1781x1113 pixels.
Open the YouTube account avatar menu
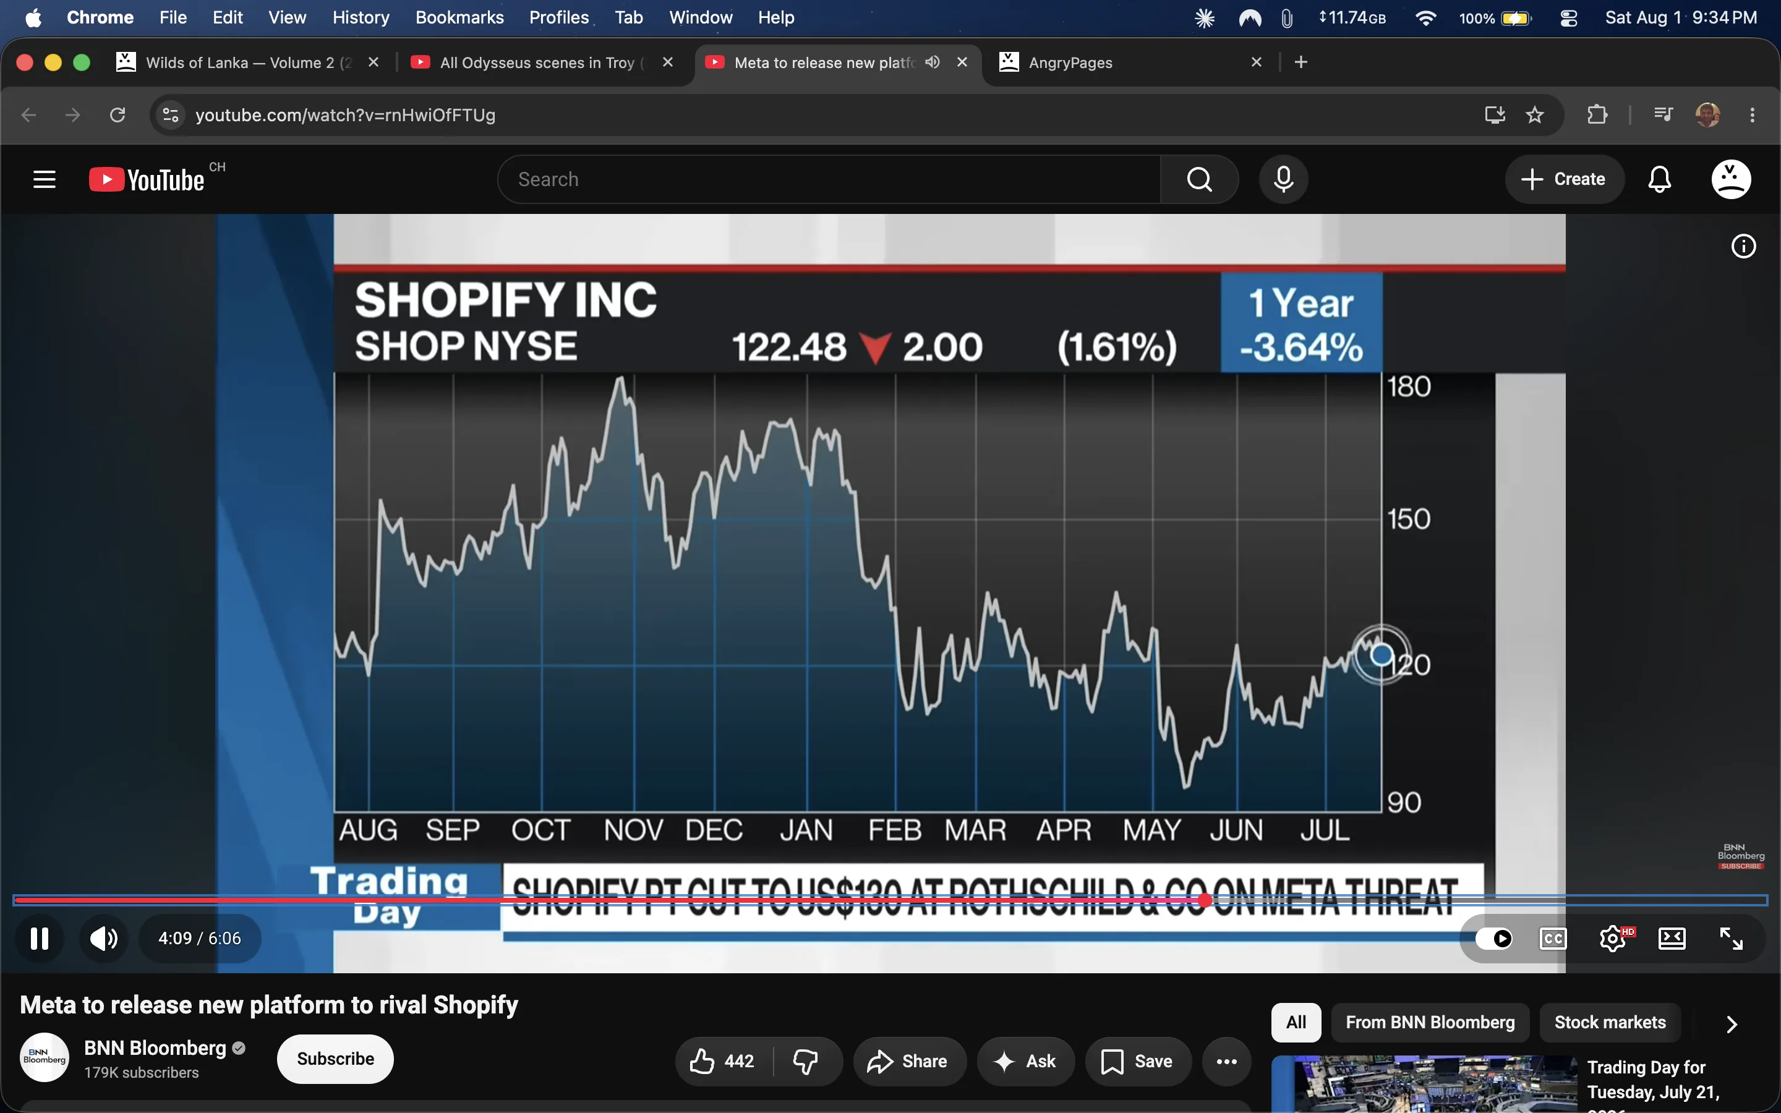[x=1731, y=179]
